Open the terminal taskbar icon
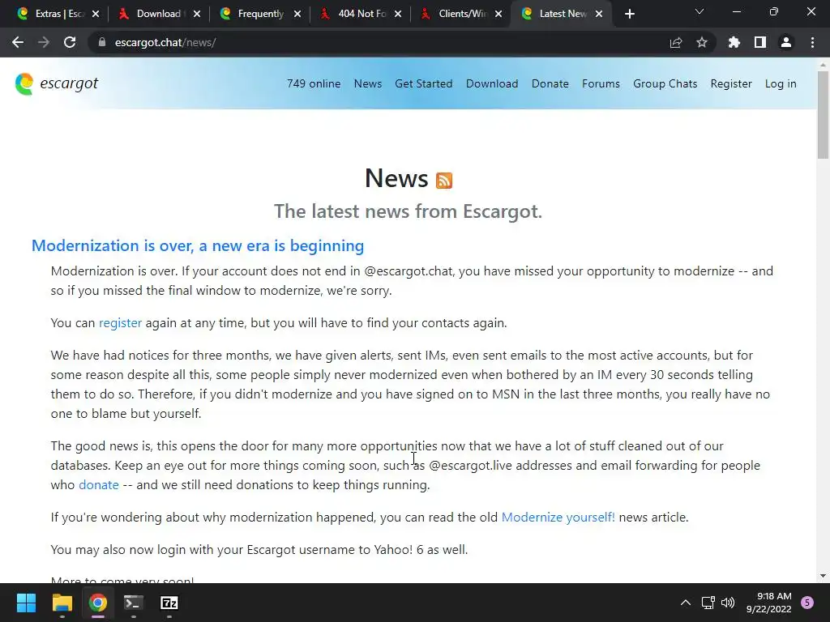The height and width of the screenshot is (622, 830). [134, 603]
